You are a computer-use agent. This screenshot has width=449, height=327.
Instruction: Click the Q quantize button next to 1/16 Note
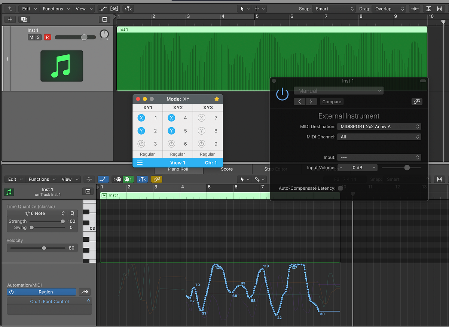[72, 213]
